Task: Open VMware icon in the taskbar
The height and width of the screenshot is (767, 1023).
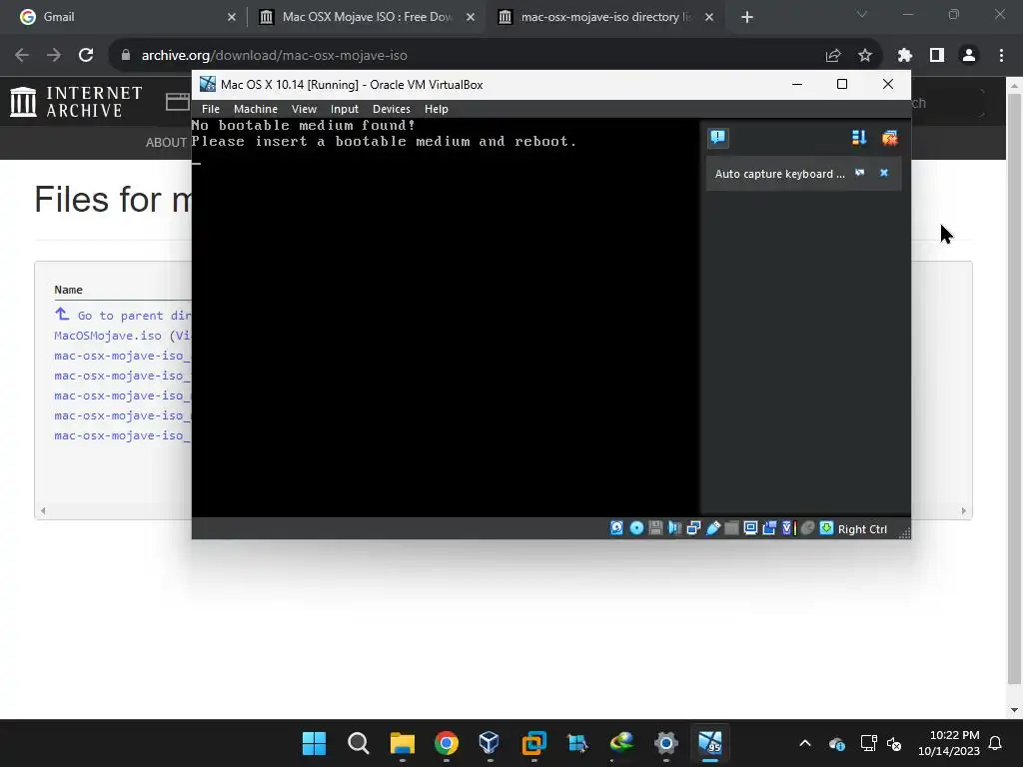Action: tap(534, 743)
